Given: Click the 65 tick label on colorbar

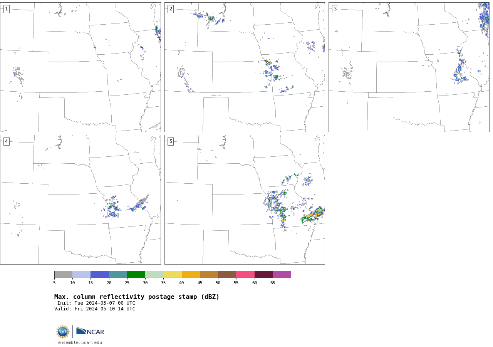Looking at the screenshot, I should (x=273, y=283).
